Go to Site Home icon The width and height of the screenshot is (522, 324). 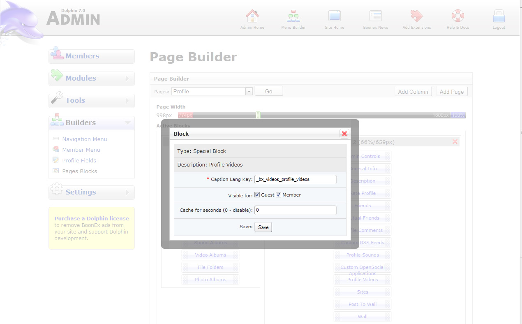pyautogui.click(x=334, y=16)
